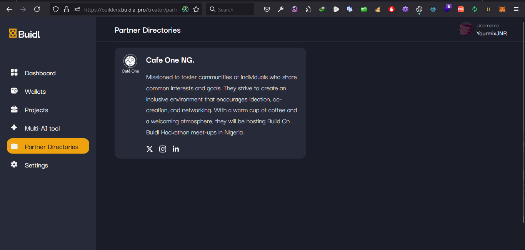Reload the page with the refresh button
Image resolution: width=525 pixels, height=250 pixels.
tap(37, 9)
